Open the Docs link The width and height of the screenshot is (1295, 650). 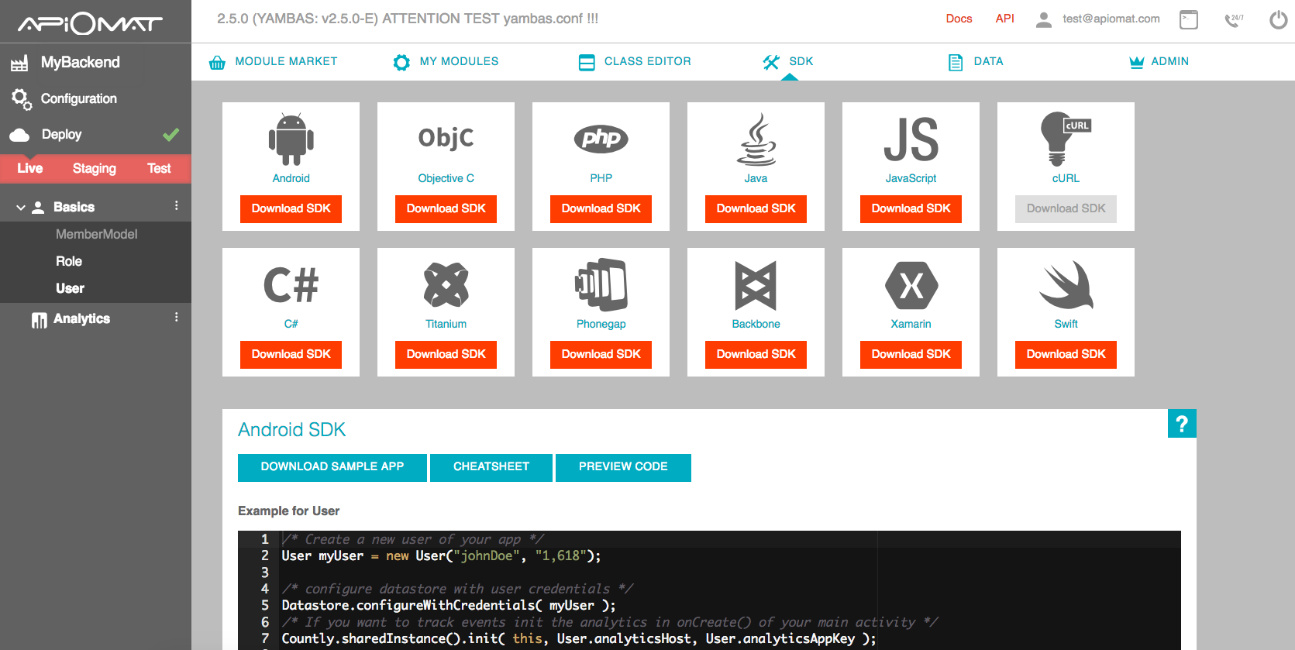coord(959,19)
